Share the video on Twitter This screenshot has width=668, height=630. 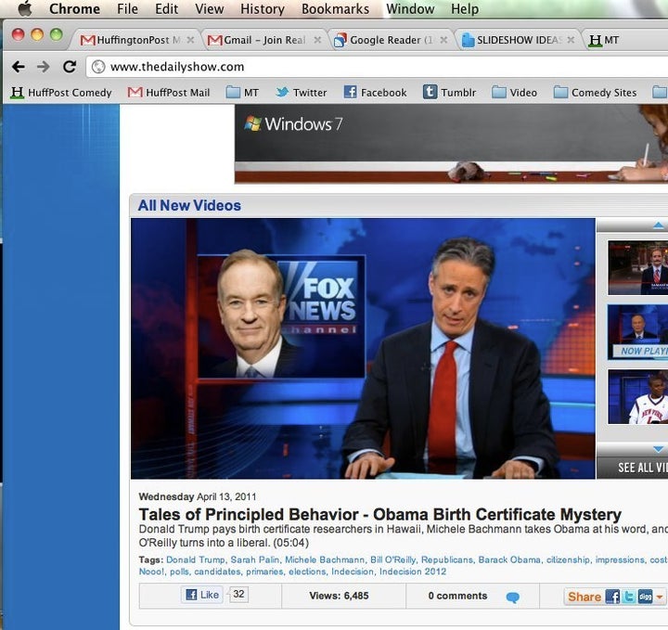(629, 597)
